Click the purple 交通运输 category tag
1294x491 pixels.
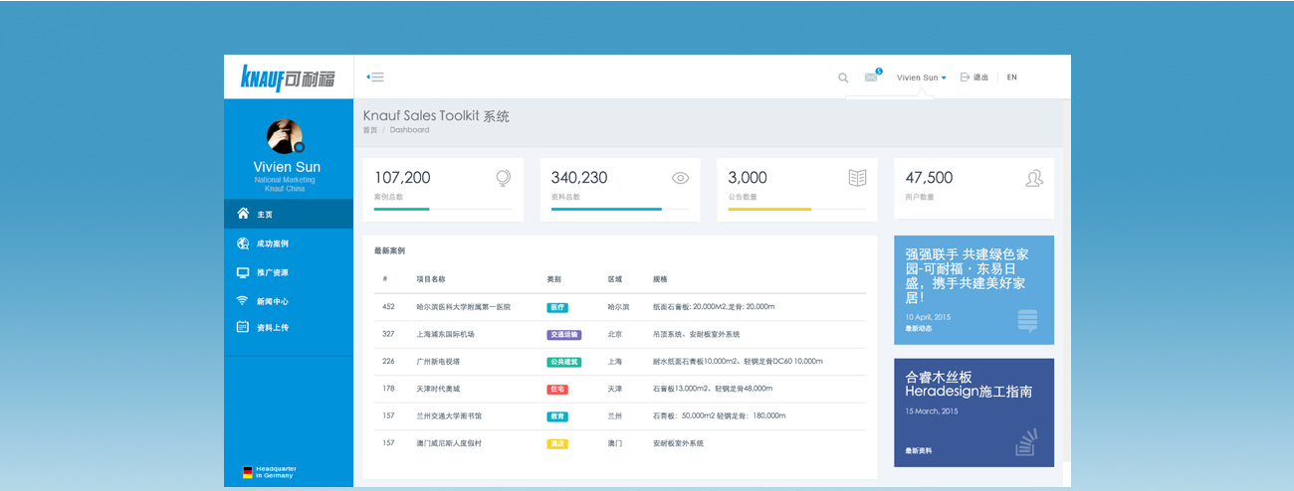563,335
